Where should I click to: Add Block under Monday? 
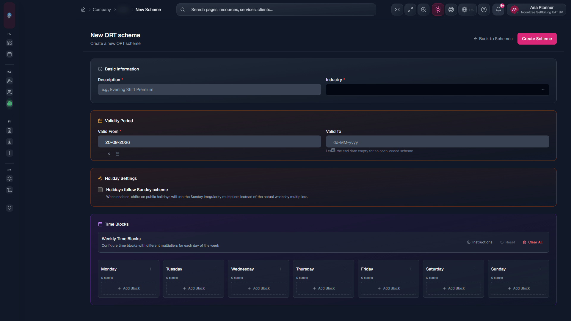click(128, 288)
